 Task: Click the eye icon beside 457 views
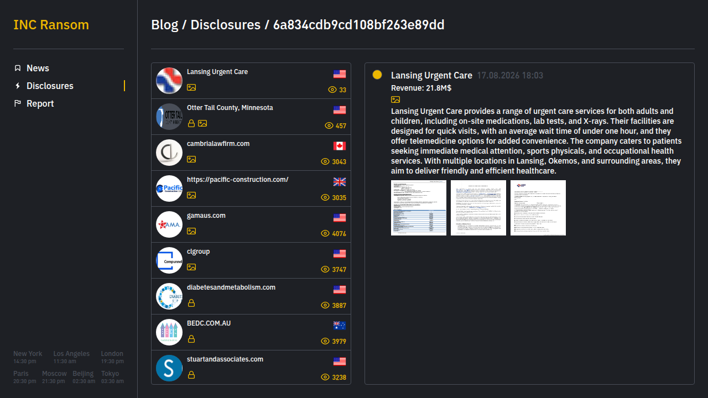(329, 125)
